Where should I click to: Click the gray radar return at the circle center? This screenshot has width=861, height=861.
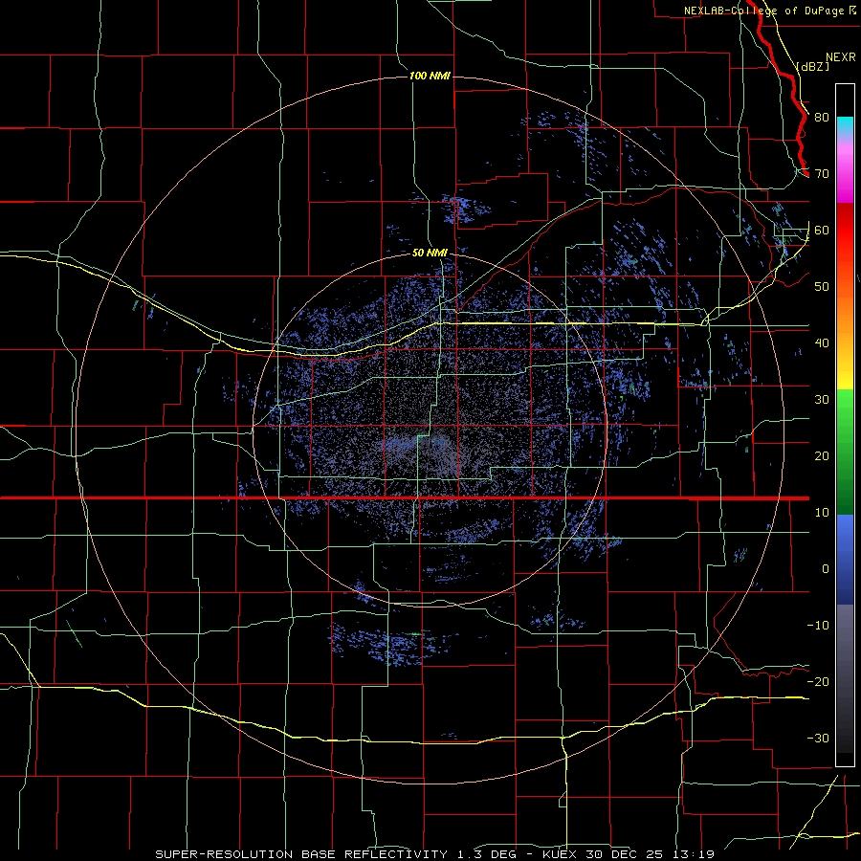(430, 444)
